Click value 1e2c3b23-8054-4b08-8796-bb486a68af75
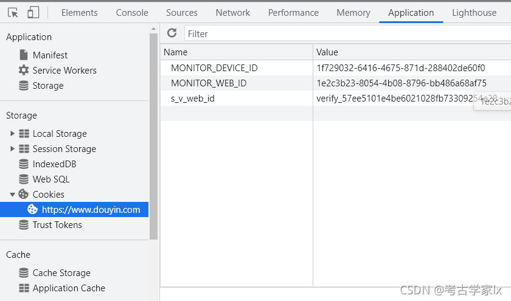This screenshot has width=511, height=301. (401, 83)
